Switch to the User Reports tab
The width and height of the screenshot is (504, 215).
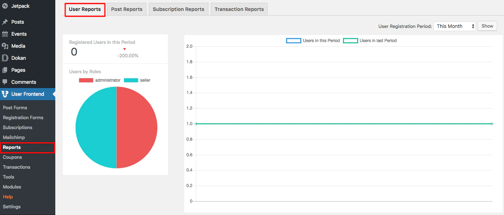85,9
